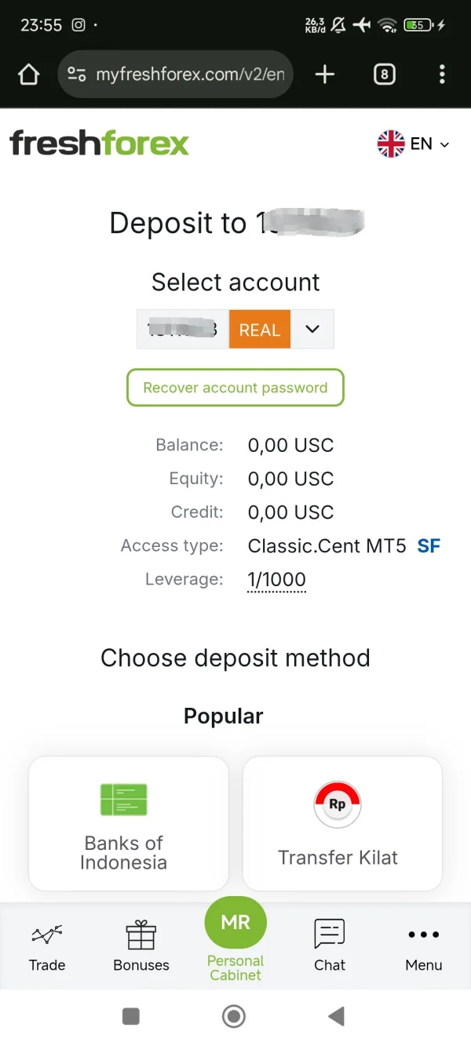
Task: Open the Bonuses gift icon
Action: [x=141, y=935]
